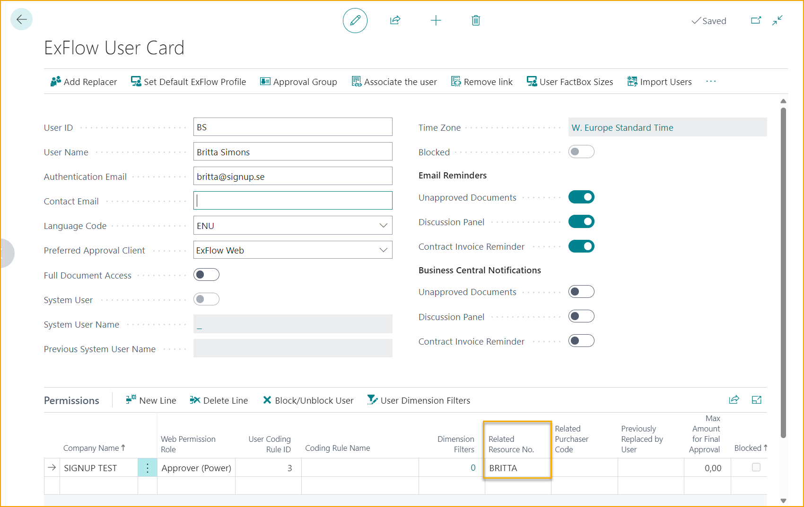This screenshot has height=507, width=804.
Task: Toggle the System User switch
Action: pos(206,299)
